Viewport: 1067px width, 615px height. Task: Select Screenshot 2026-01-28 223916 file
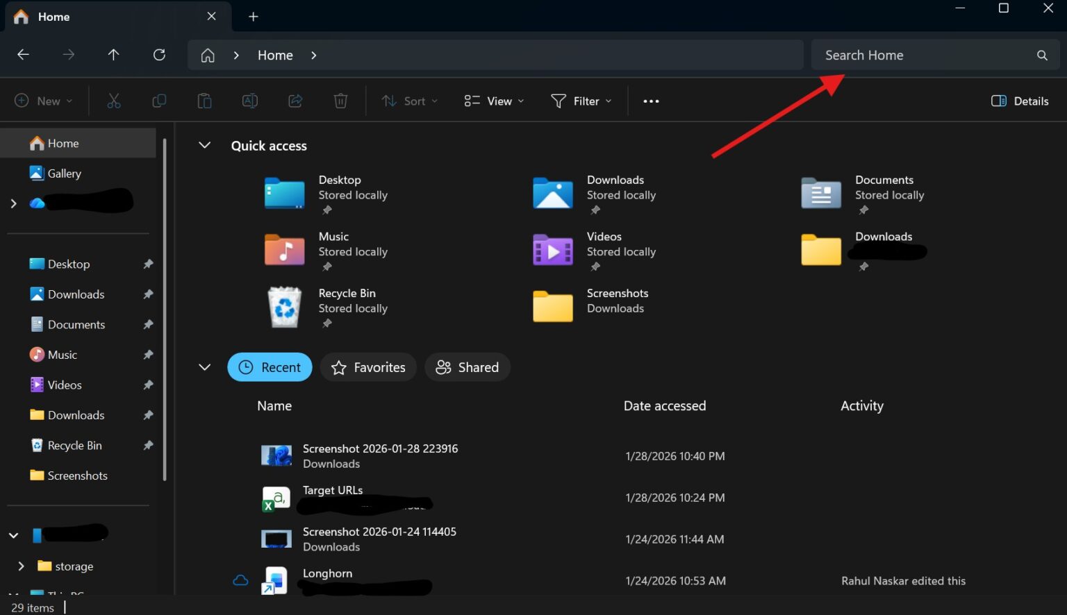click(380, 449)
